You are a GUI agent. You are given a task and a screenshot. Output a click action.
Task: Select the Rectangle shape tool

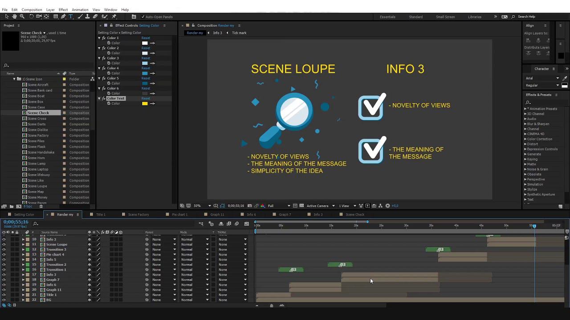56,16
